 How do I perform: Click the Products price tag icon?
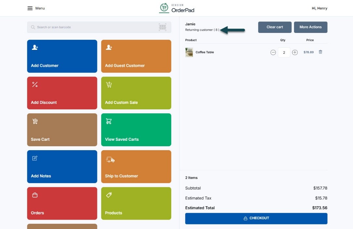[x=109, y=195]
